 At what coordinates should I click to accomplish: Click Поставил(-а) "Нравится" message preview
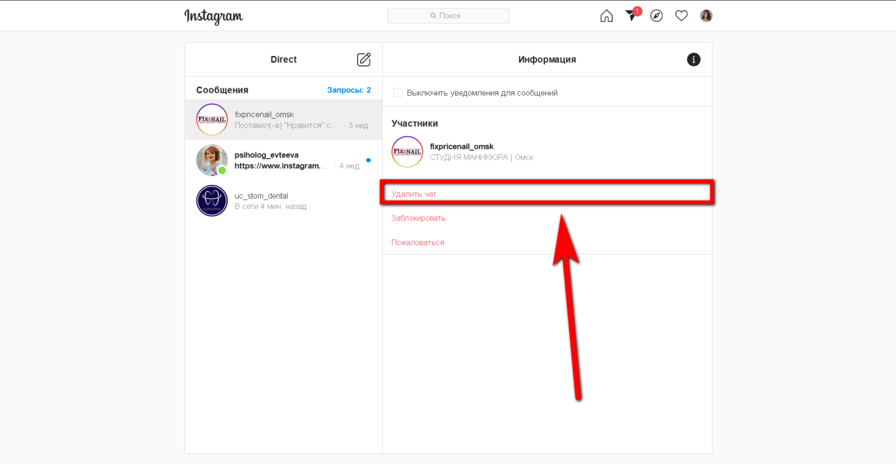286,125
